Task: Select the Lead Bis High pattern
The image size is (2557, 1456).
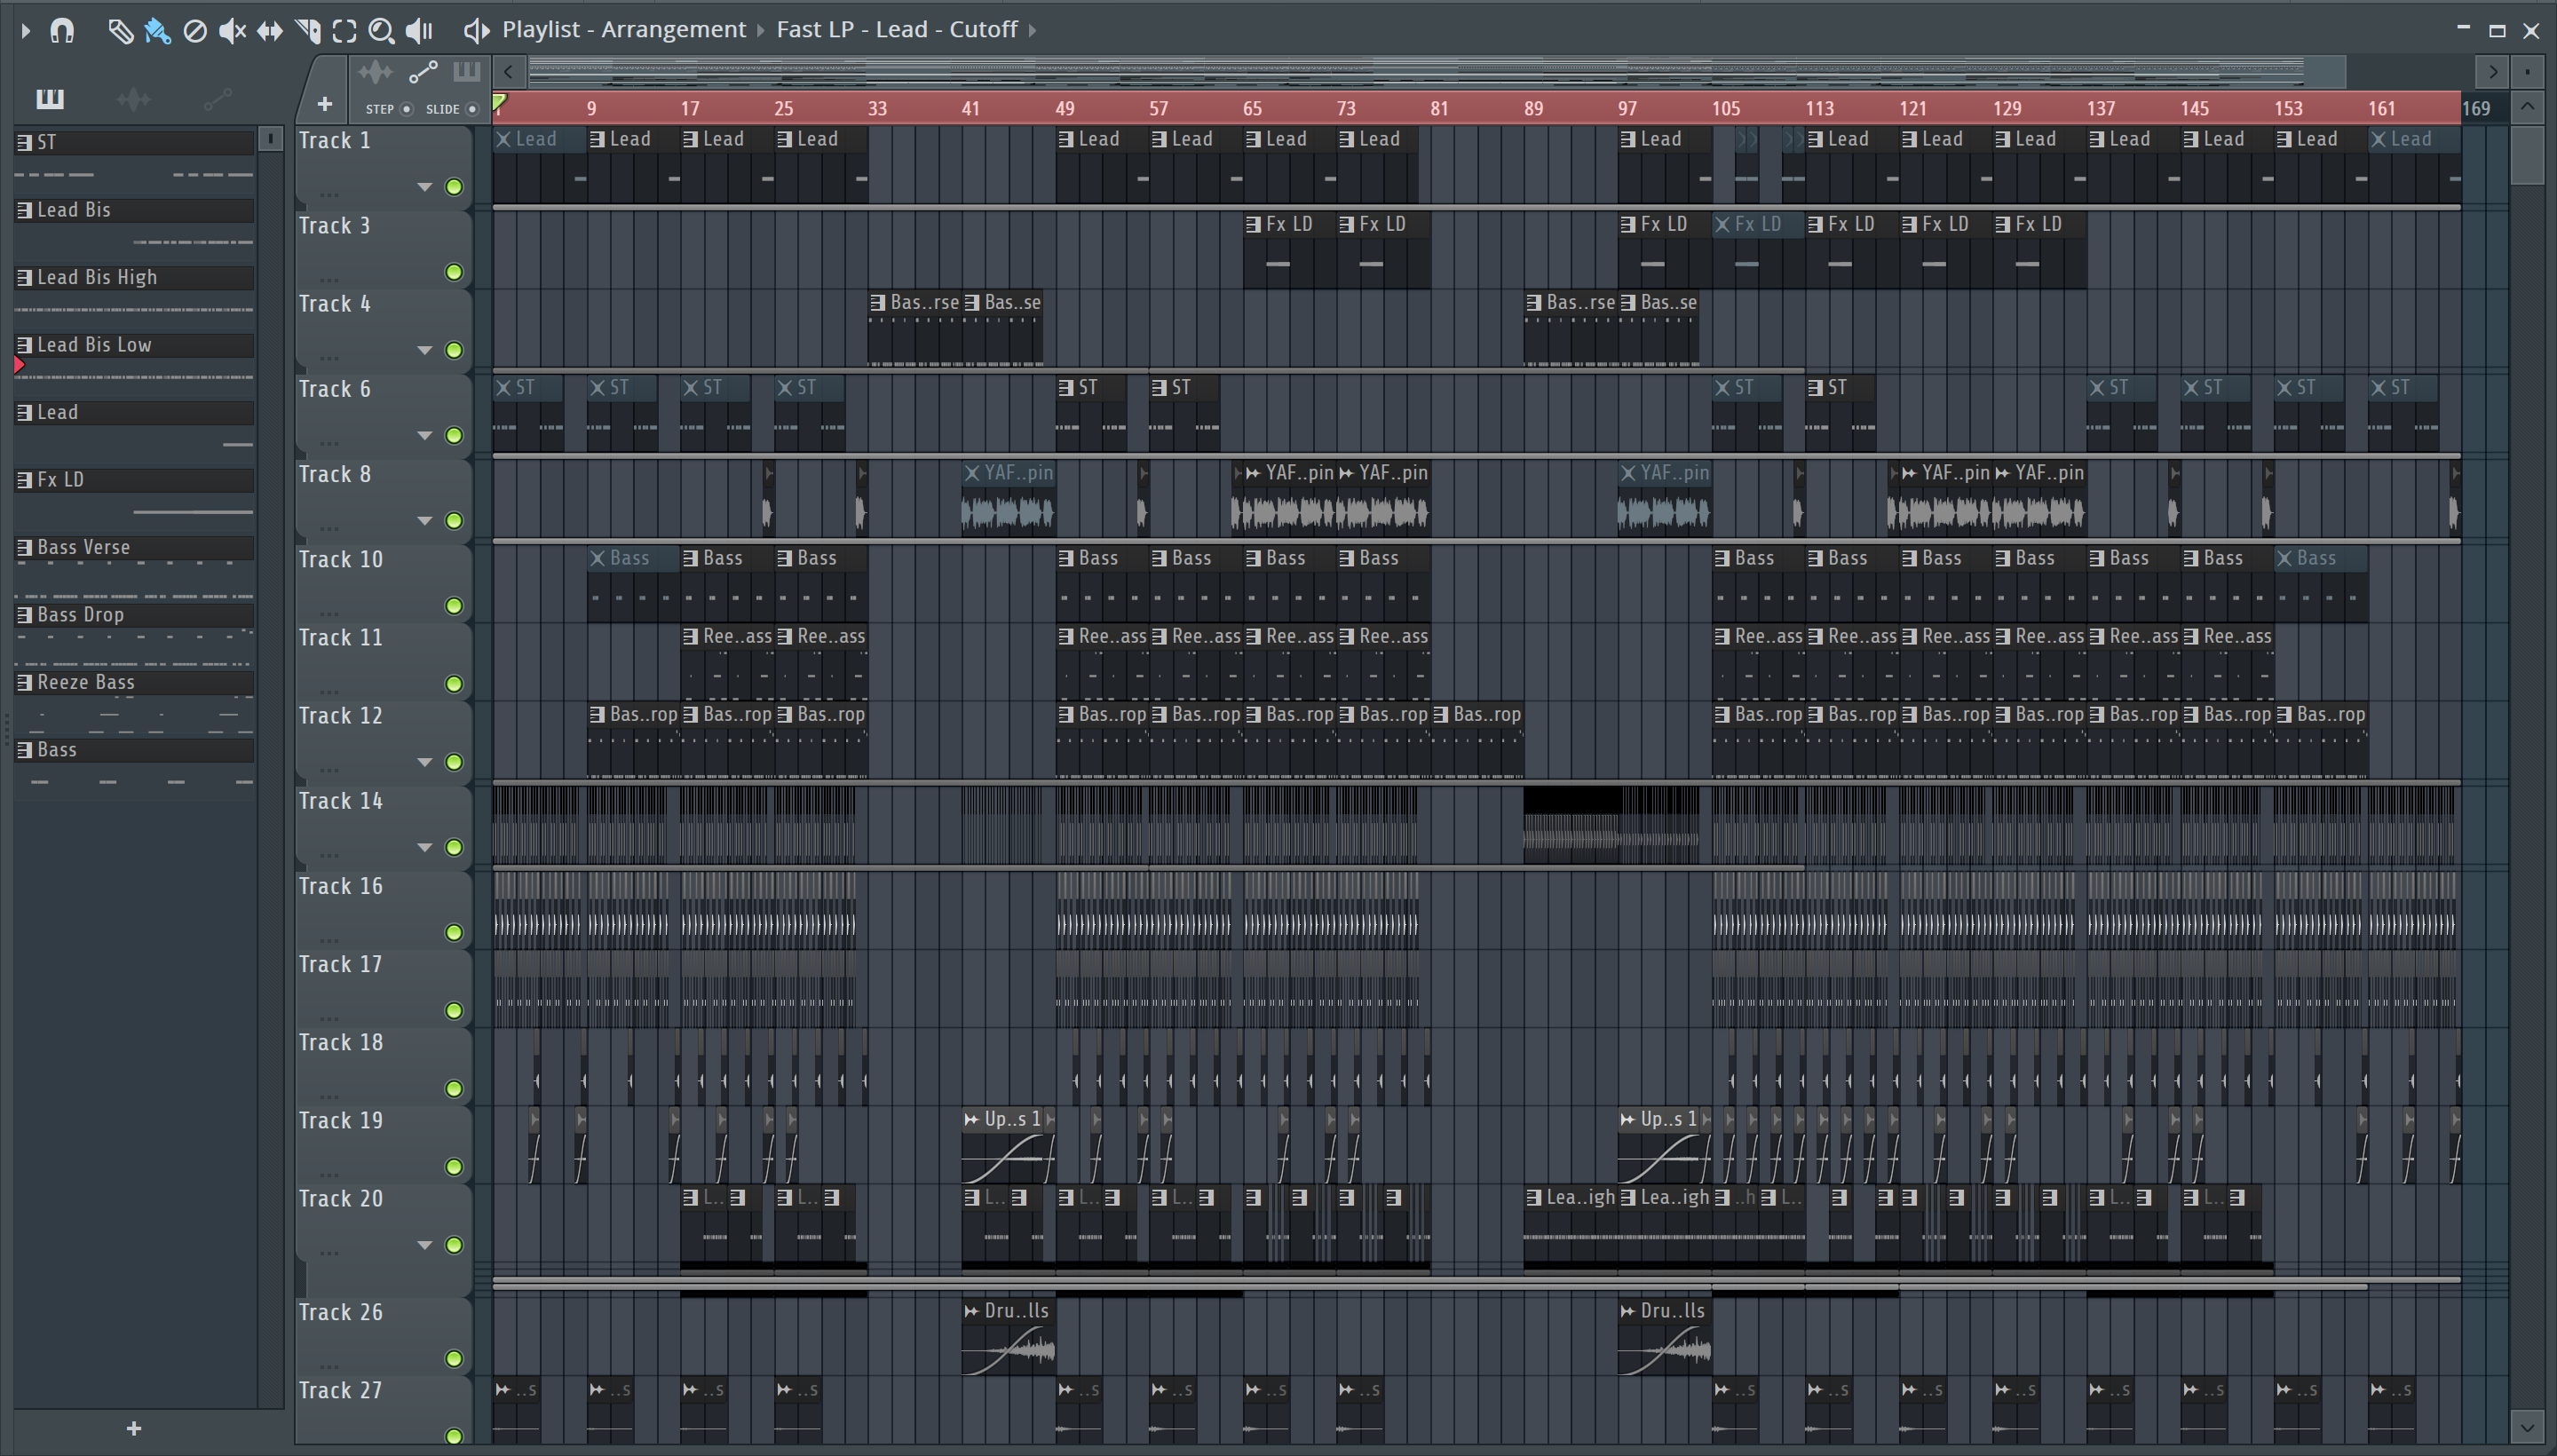Action: [x=134, y=278]
